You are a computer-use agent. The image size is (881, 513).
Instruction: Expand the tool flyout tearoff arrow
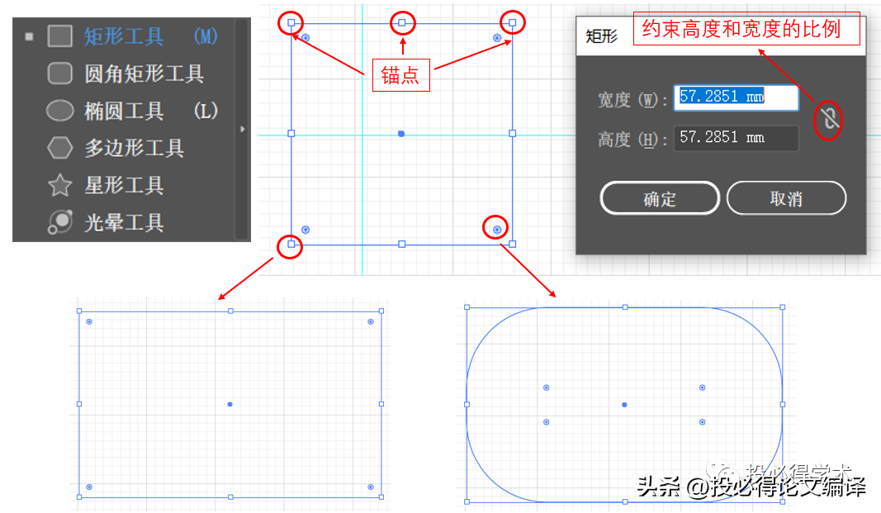(x=242, y=129)
